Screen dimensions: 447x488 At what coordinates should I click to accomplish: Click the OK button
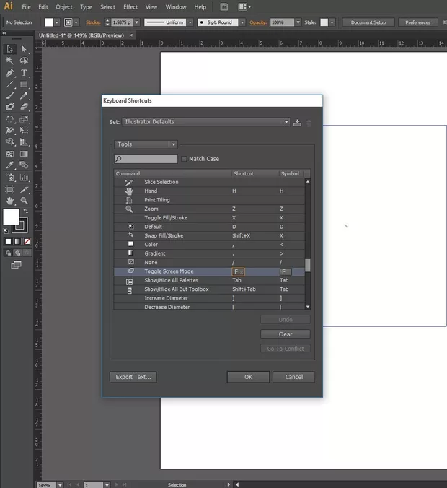[x=248, y=377]
